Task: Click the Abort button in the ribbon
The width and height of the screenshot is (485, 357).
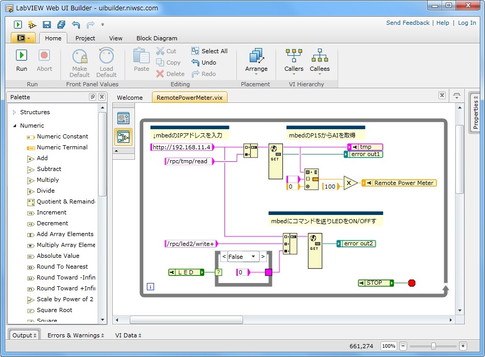Action: pyautogui.click(x=44, y=61)
